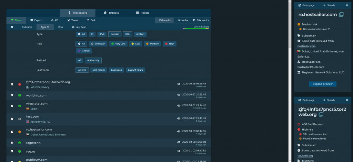Toggle the Filters panel
This screenshot has height=162, width=353.
[16, 20]
